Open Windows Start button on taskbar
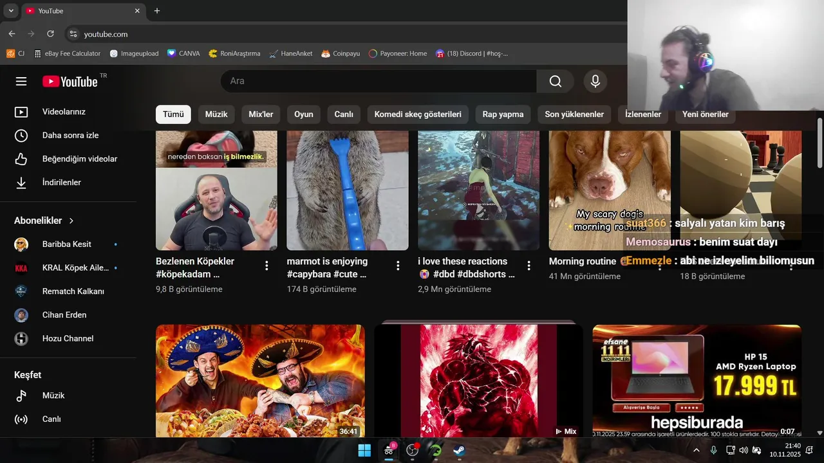This screenshot has height=463, width=824. click(x=364, y=450)
